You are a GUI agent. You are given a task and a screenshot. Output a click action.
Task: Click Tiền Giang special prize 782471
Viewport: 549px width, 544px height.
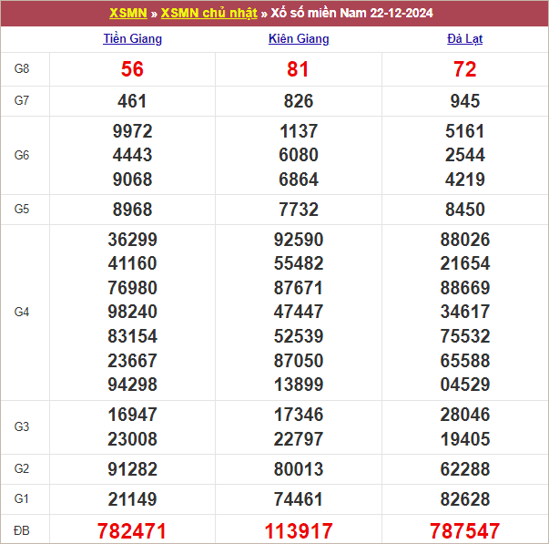tap(132, 530)
